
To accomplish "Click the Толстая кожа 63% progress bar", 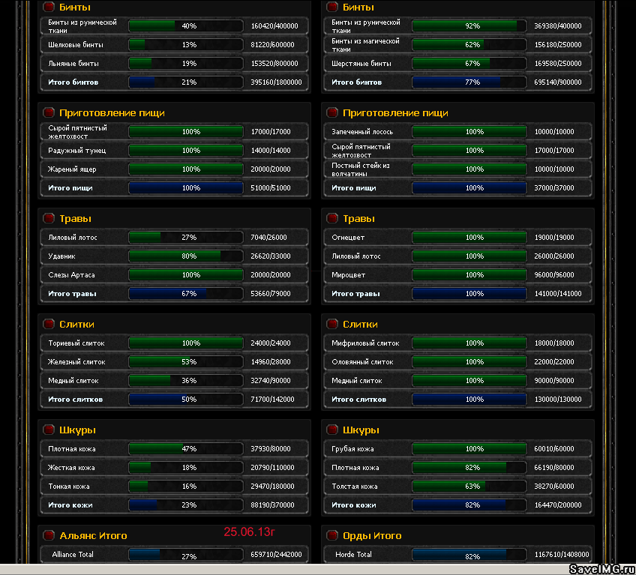I will pyautogui.click(x=469, y=487).
